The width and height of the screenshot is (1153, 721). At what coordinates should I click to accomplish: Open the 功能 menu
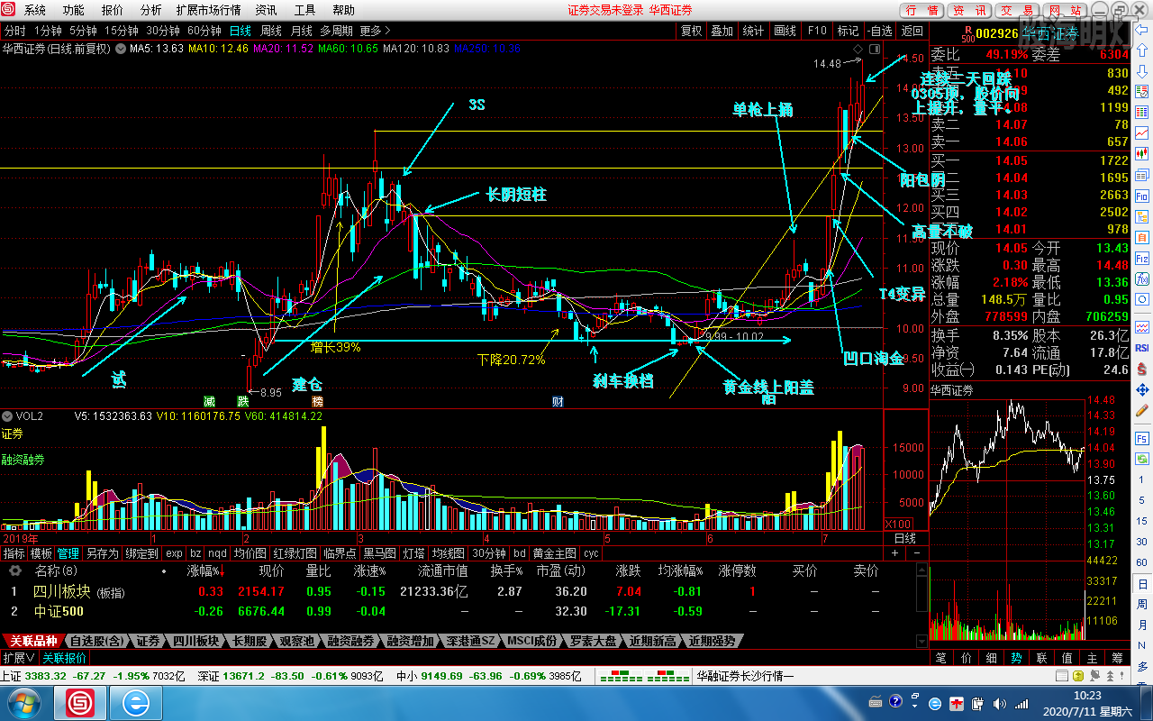[74, 10]
